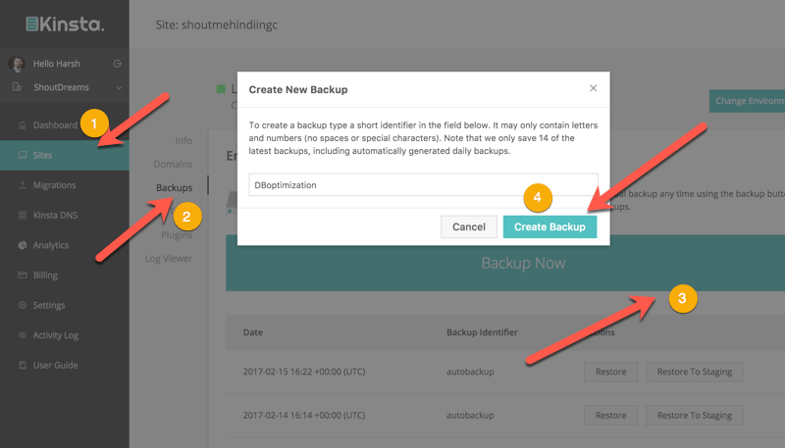
Task: Click the Sites monitor icon
Action: pyautogui.click(x=22, y=155)
